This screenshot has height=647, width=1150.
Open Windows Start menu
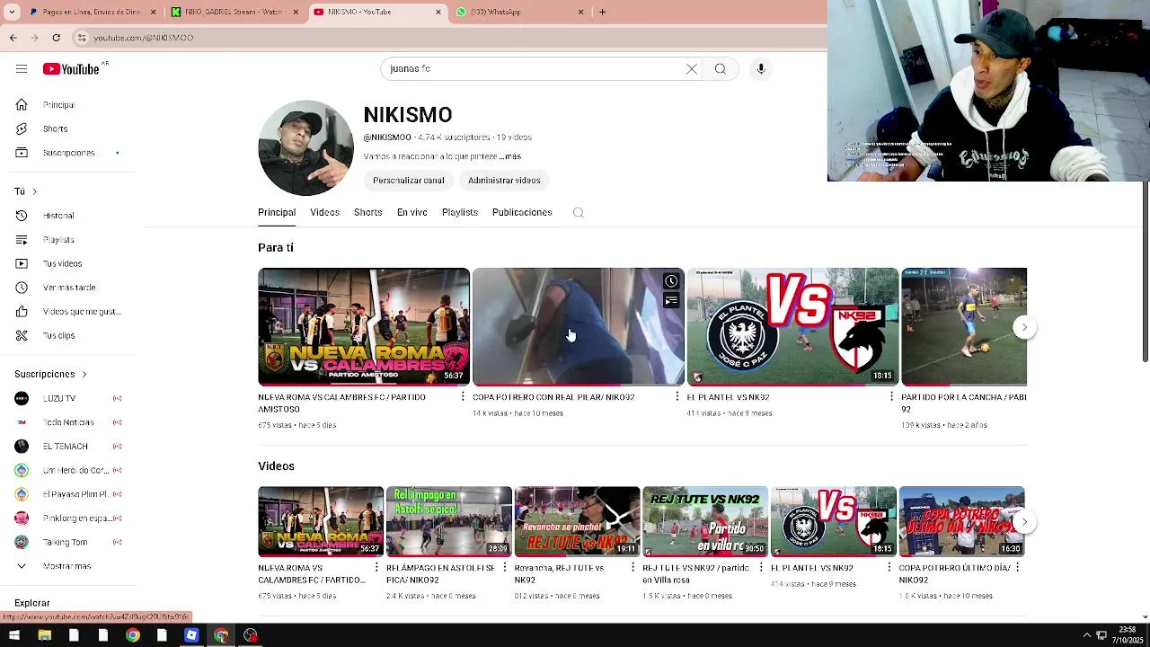(x=14, y=635)
